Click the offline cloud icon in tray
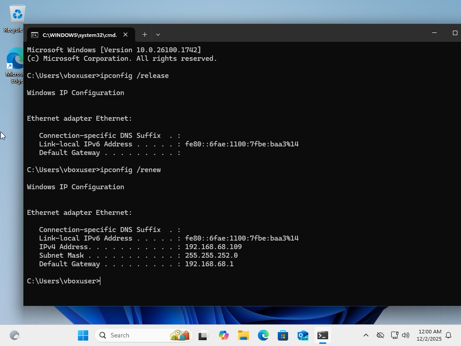461x346 pixels. point(380,335)
